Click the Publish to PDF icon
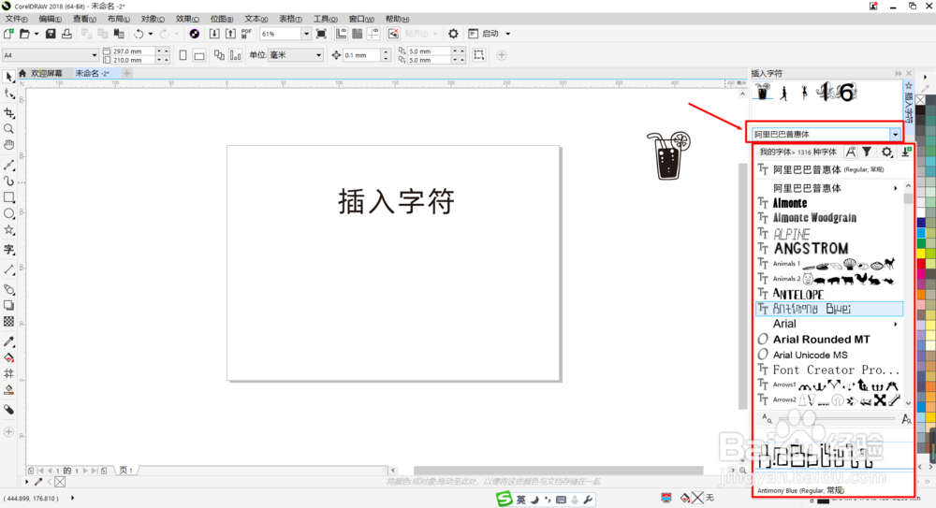The image size is (936, 508). tap(246, 34)
